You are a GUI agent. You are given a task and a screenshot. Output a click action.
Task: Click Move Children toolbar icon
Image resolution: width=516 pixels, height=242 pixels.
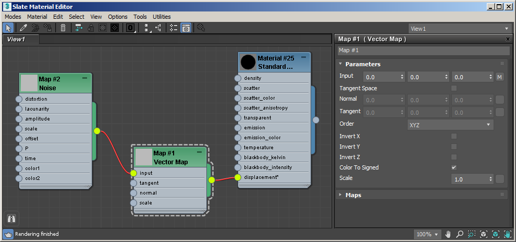[x=79, y=28]
